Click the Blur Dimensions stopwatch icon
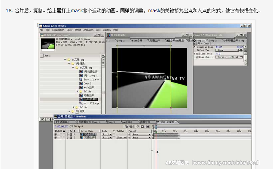The height and width of the screenshot is (169, 273). click(x=197, y=57)
